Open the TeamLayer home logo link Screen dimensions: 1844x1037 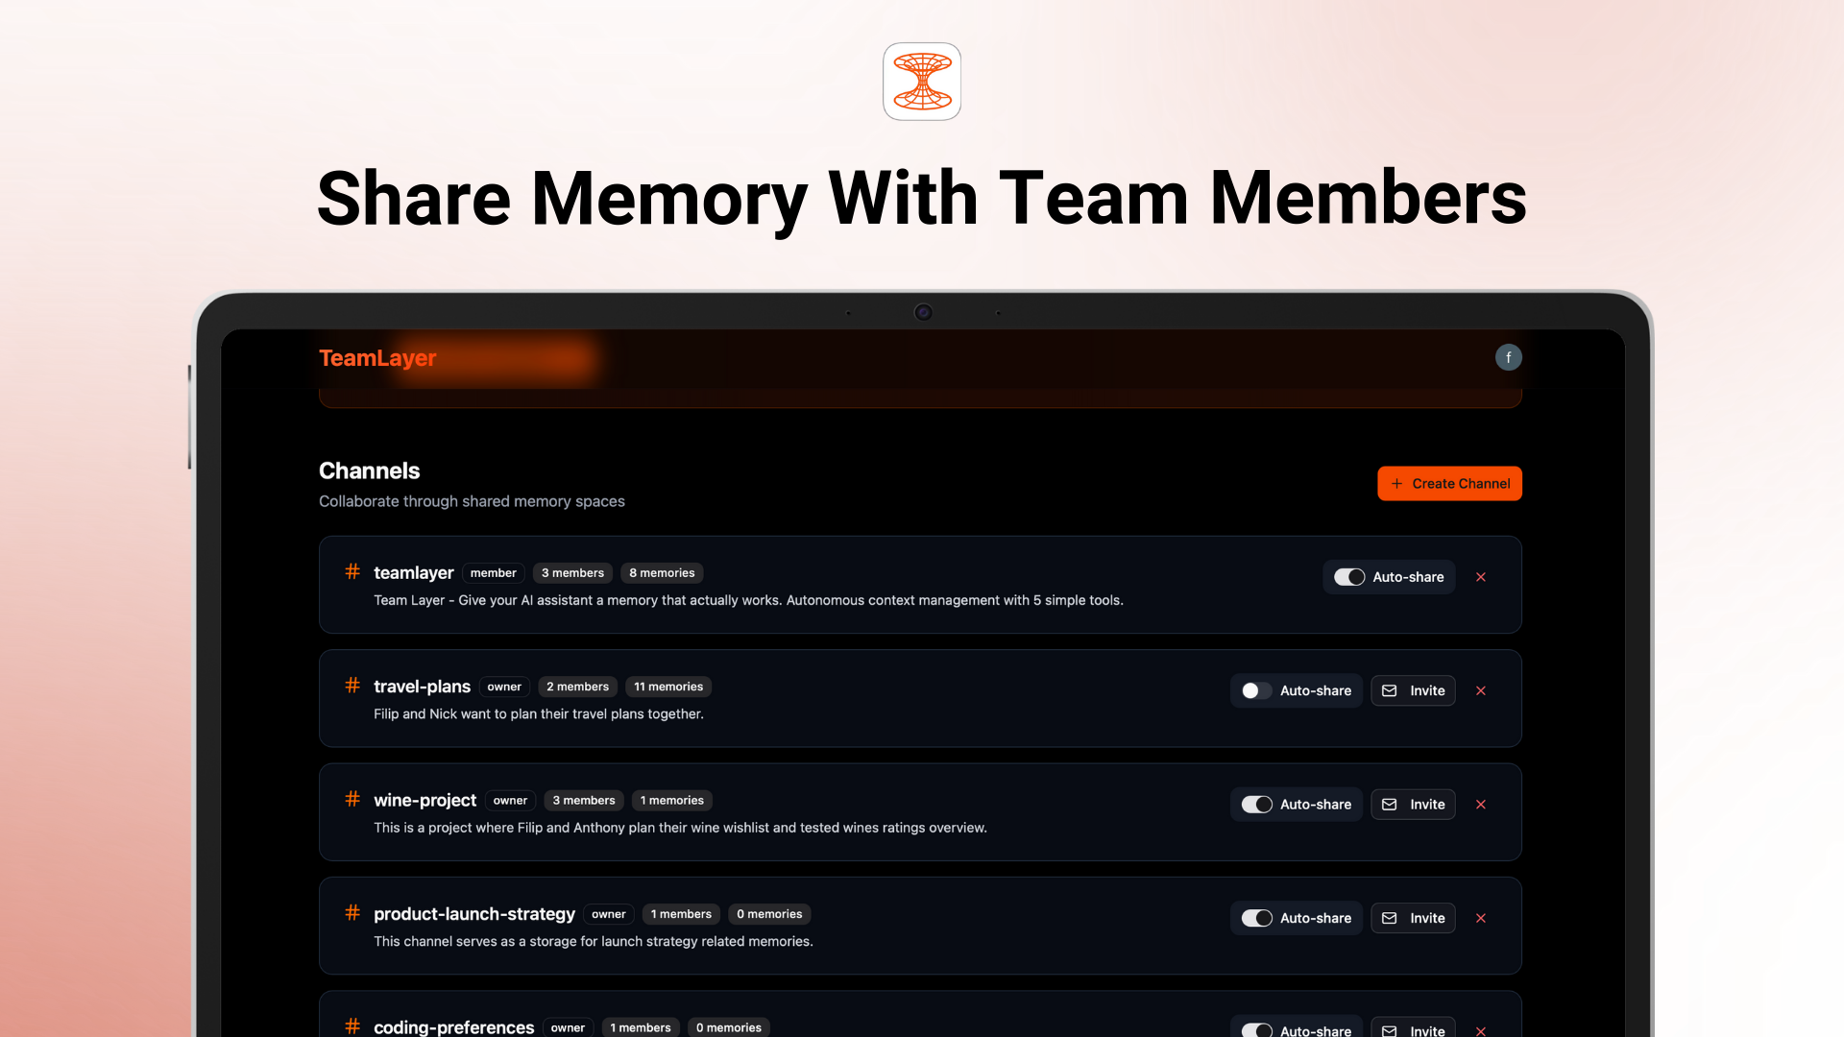pyautogui.click(x=377, y=358)
